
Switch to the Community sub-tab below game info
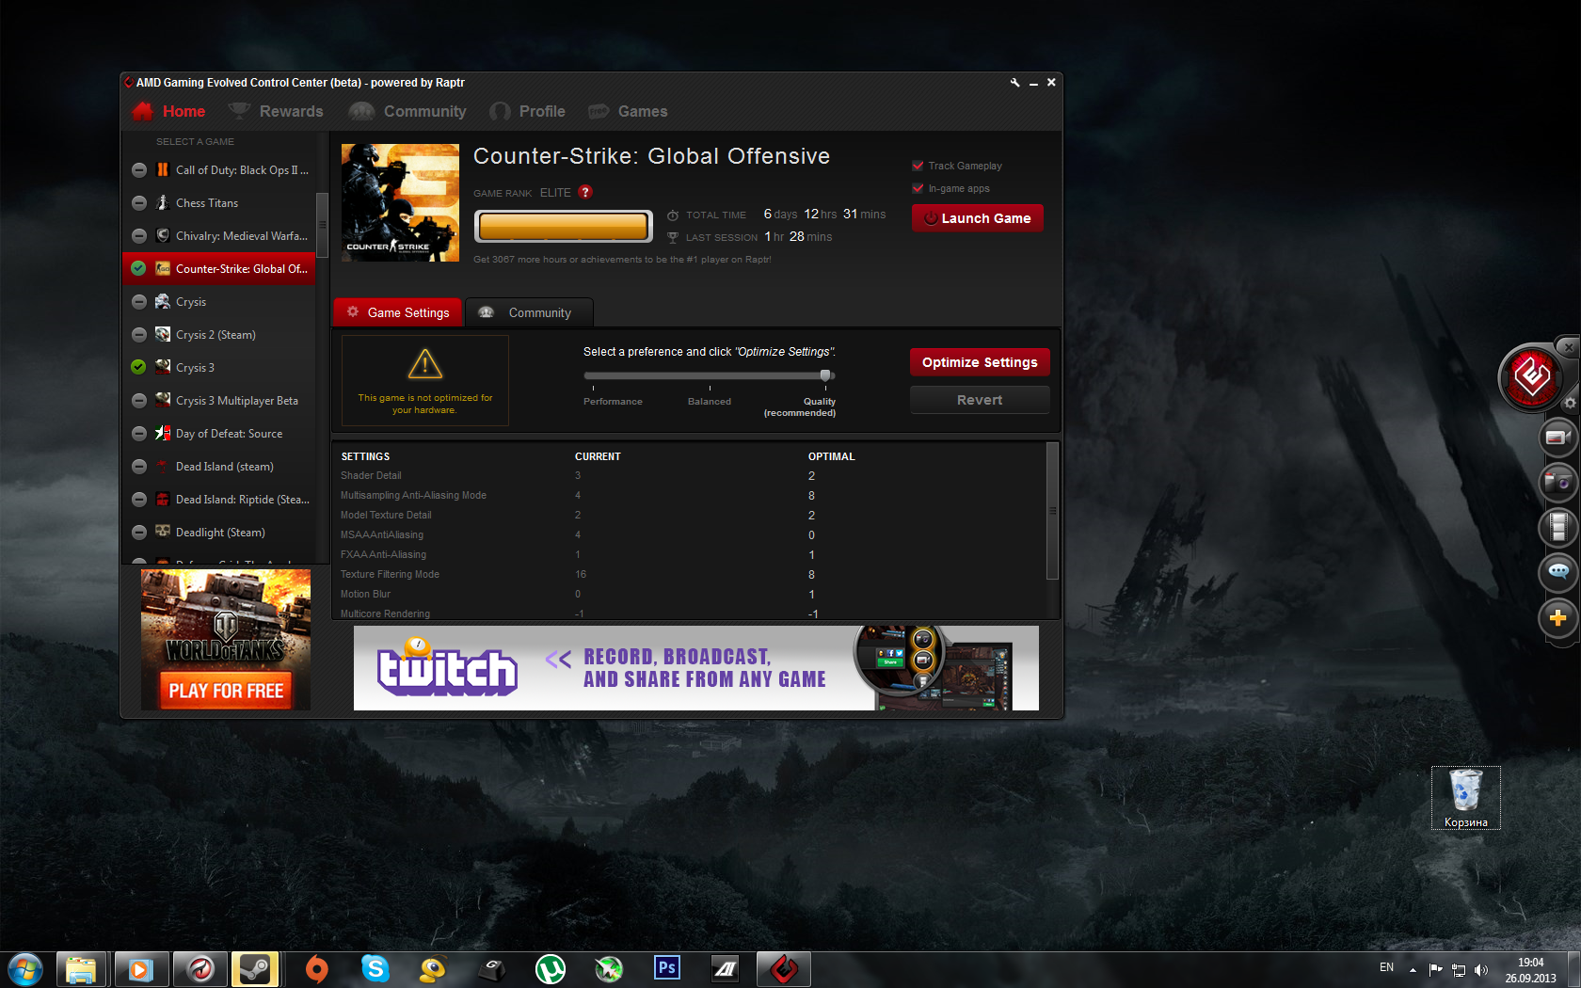tap(529, 312)
